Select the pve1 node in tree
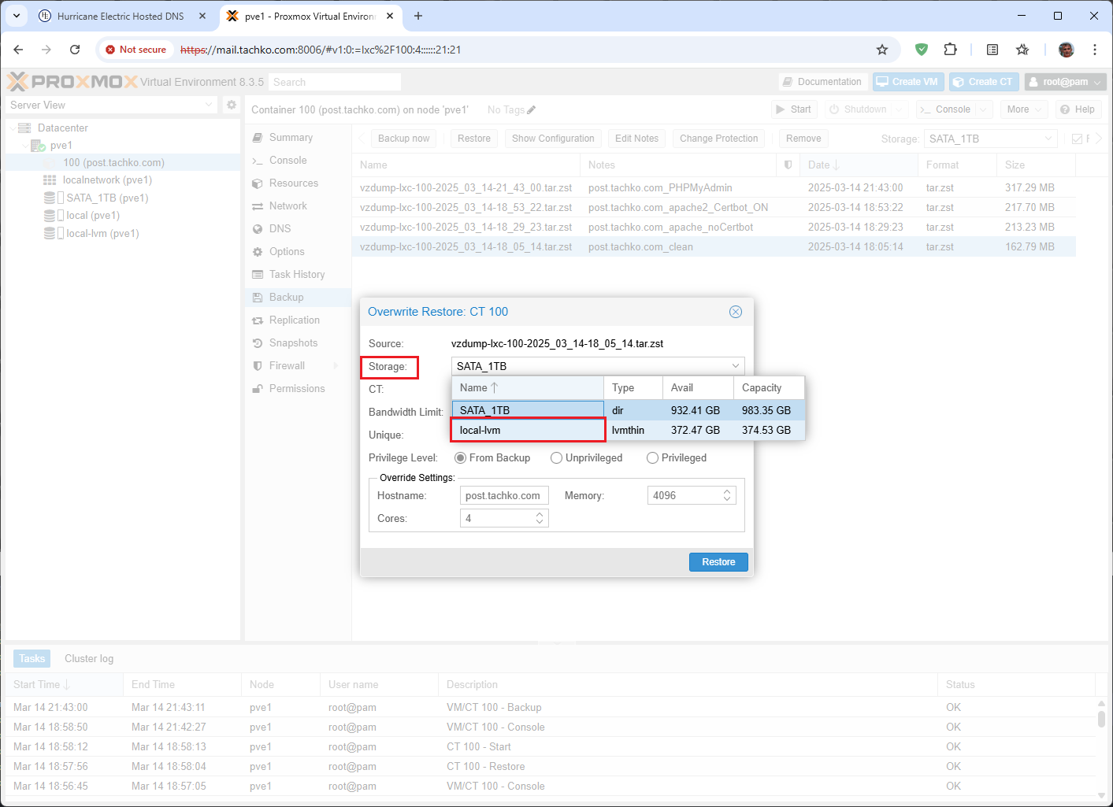This screenshot has height=807, width=1113. coord(61,146)
